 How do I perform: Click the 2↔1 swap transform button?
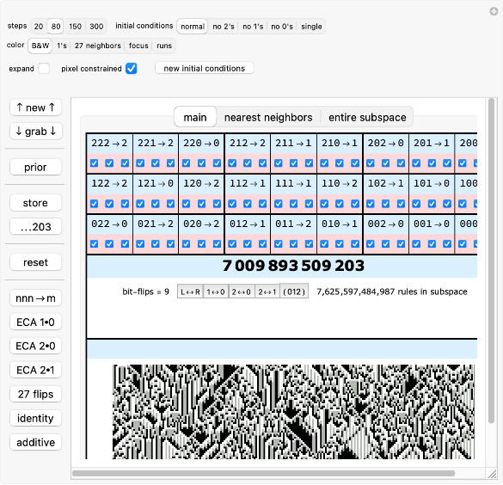(x=267, y=292)
